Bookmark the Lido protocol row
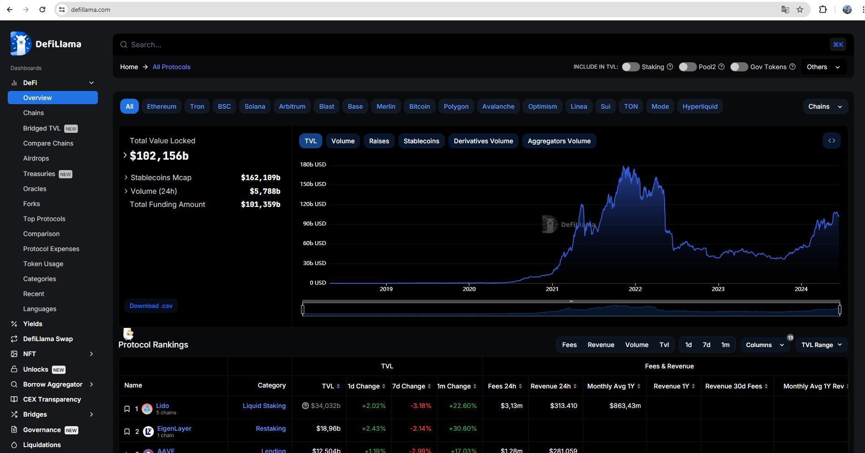The height and width of the screenshot is (453, 865). tap(127, 409)
